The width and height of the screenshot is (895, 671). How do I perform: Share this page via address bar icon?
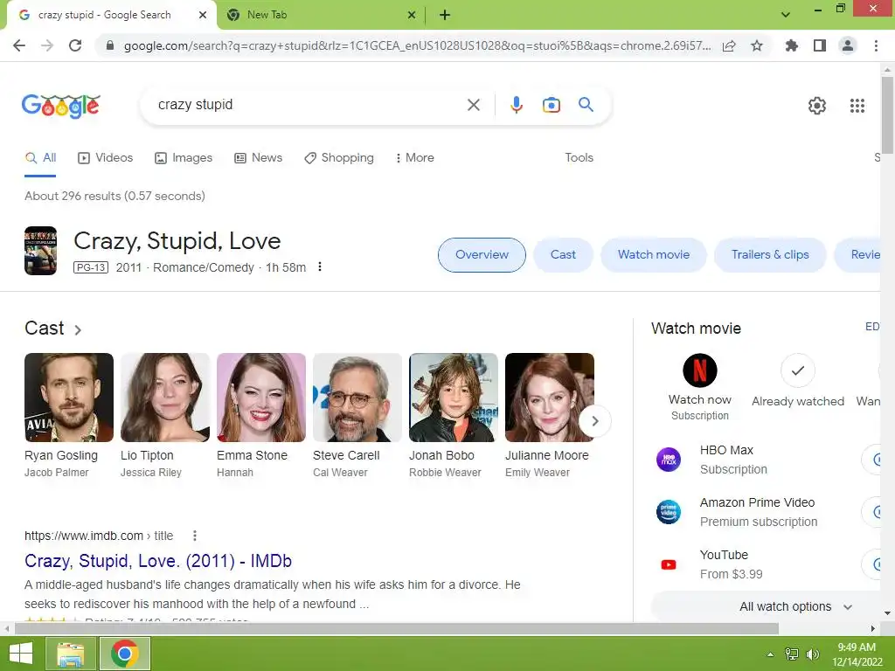(729, 45)
